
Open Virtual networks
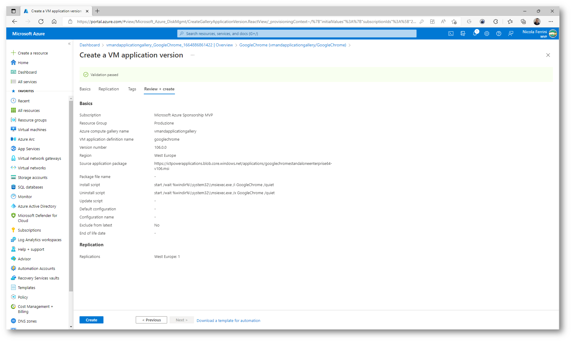point(28,168)
